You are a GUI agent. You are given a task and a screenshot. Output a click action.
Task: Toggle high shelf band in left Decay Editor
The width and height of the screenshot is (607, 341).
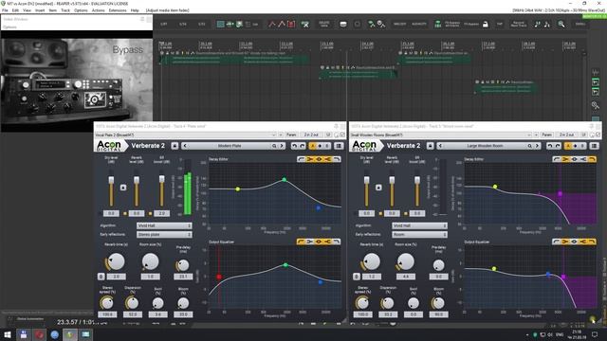tap(328, 159)
